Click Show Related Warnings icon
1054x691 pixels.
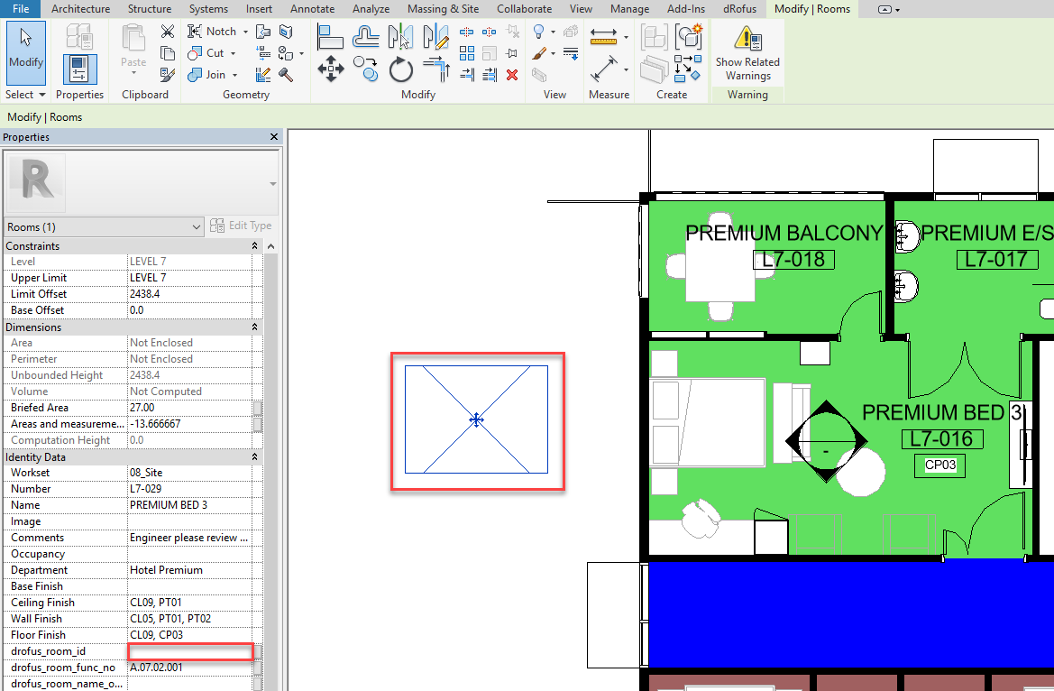(747, 54)
